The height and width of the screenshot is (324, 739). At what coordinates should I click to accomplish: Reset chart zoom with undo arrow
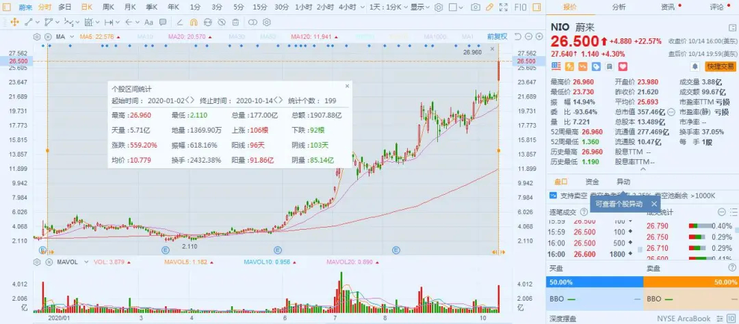(517, 37)
